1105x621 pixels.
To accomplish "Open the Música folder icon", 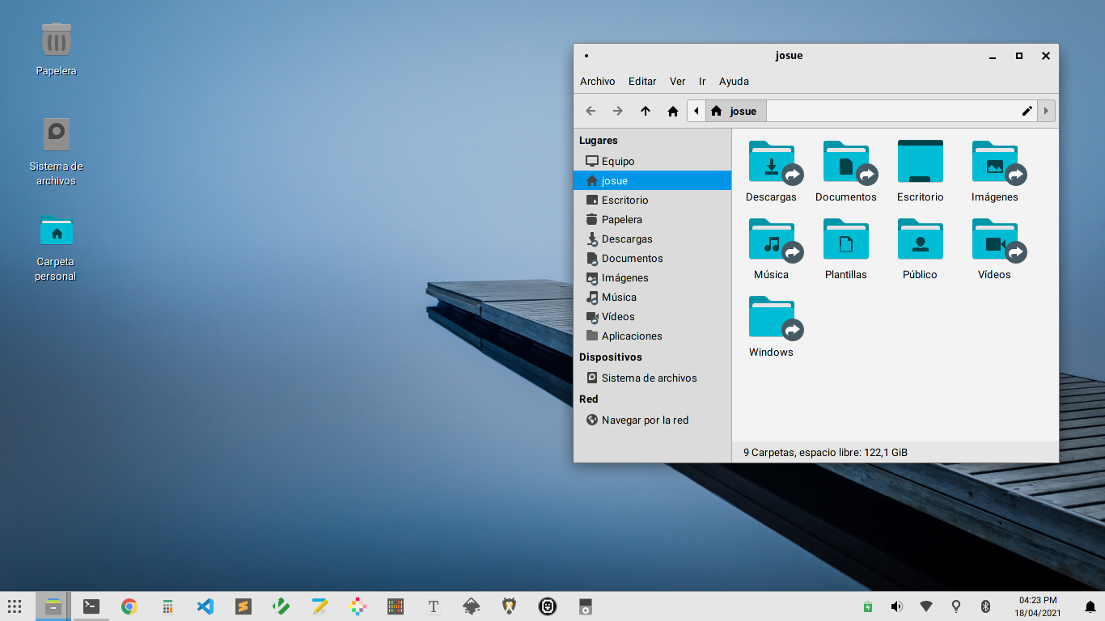I will [772, 239].
